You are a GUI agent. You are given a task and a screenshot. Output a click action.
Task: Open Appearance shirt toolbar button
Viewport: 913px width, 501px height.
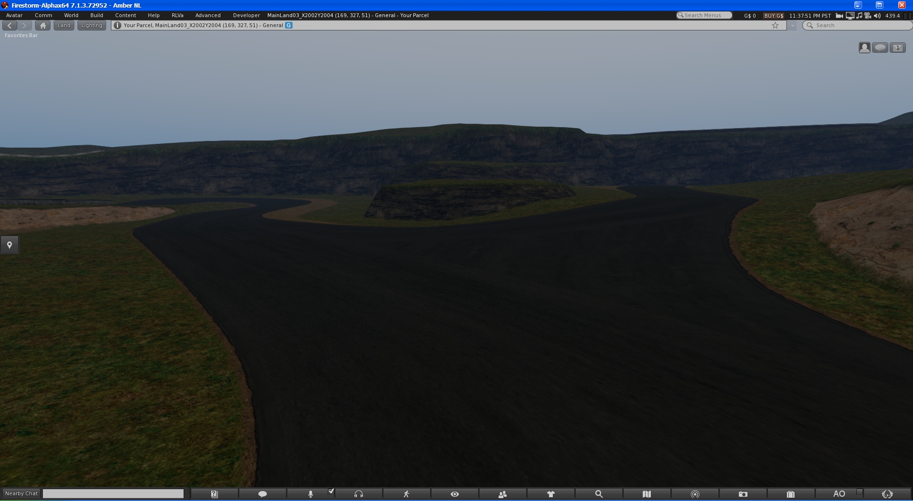(551, 494)
